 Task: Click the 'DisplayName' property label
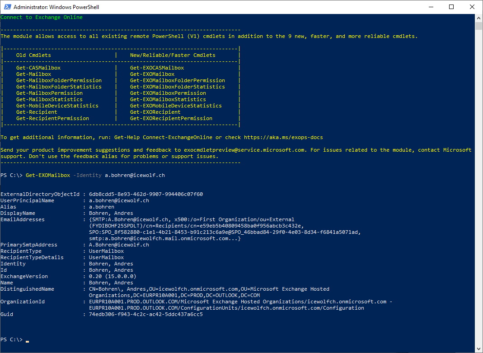[x=18, y=213]
